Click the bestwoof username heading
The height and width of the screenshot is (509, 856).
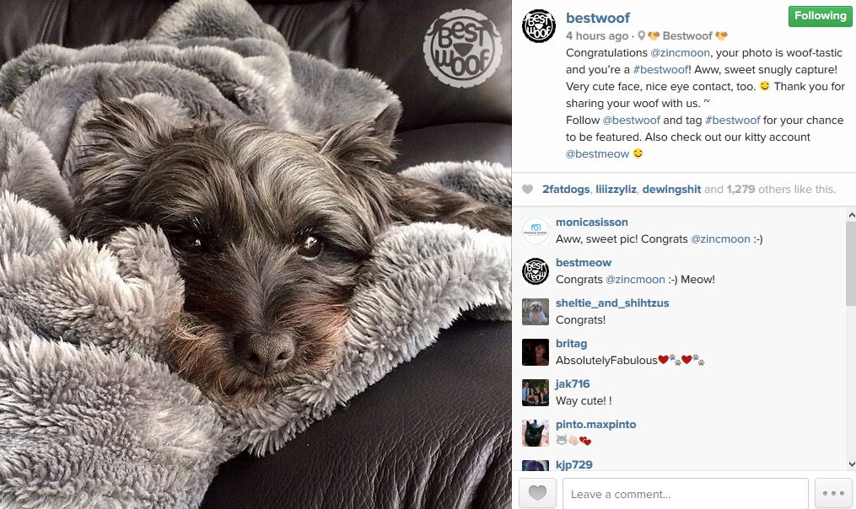(x=598, y=18)
